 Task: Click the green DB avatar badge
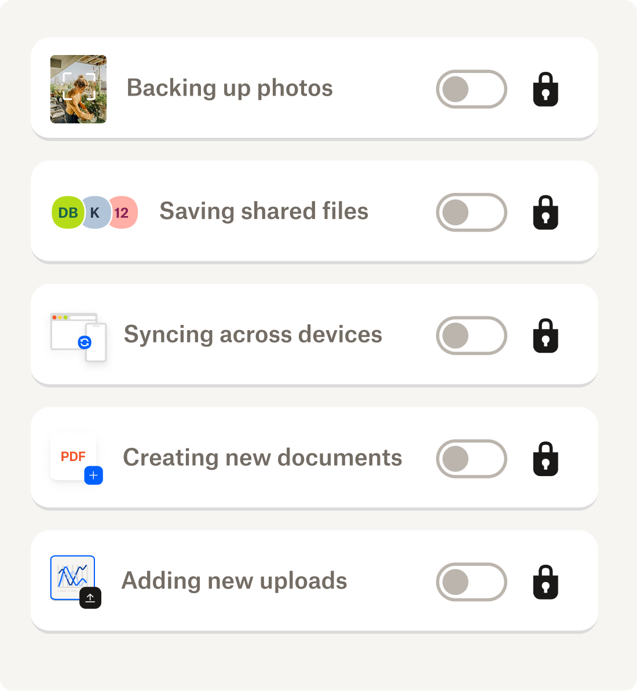(67, 213)
